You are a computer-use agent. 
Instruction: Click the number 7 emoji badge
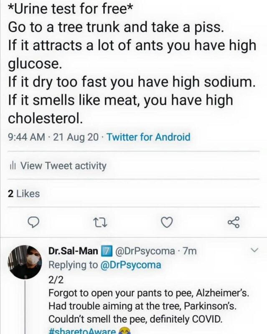[106, 251]
